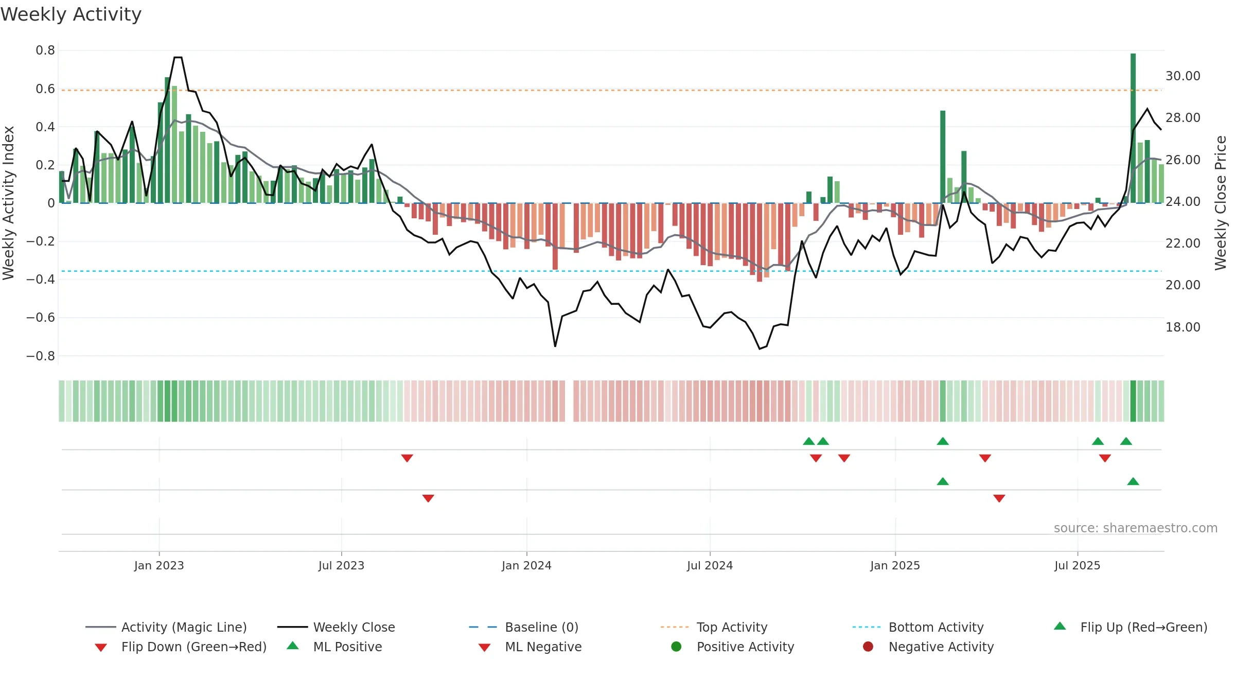Click the '−0.8' activity index tick
Screen dimensions: 1235x695
point(41,356)
